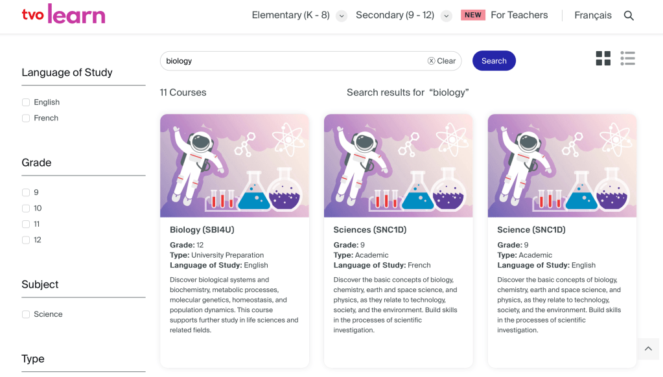Click the scroll-to-top arrow button
Viewport: 663px width, 377px height.
(x=647, y=348)
